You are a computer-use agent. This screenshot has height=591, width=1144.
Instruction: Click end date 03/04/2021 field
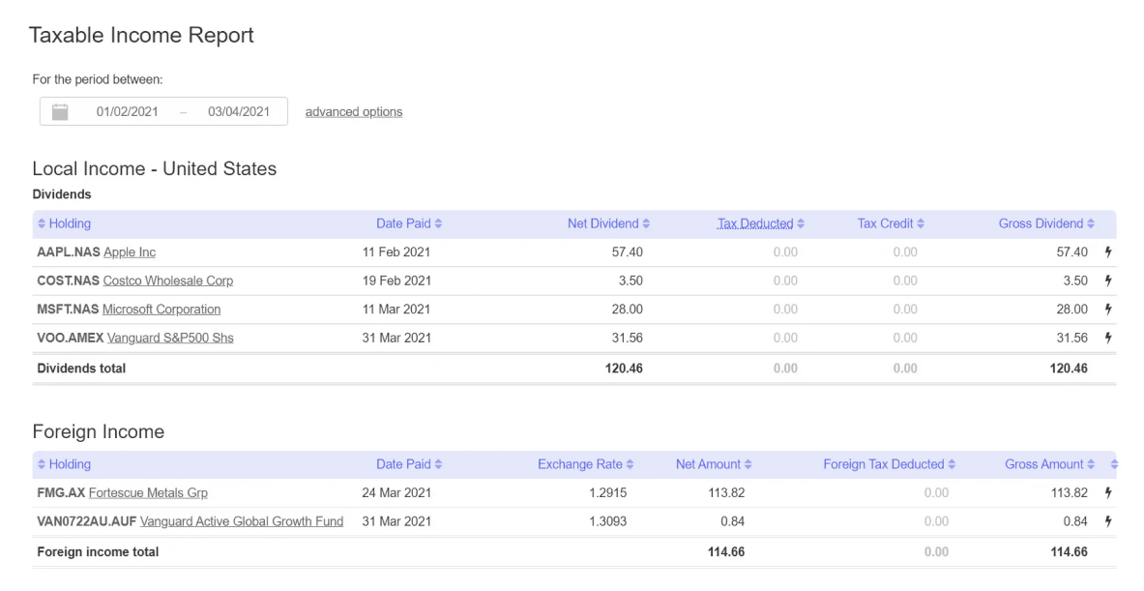pyautogui.click(x=239, y=111)
